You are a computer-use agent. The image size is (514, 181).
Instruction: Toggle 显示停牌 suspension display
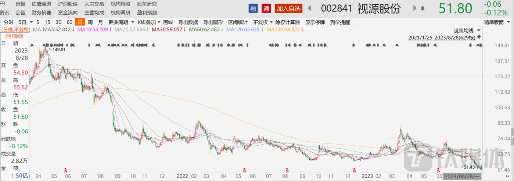[x=315, y=22]
